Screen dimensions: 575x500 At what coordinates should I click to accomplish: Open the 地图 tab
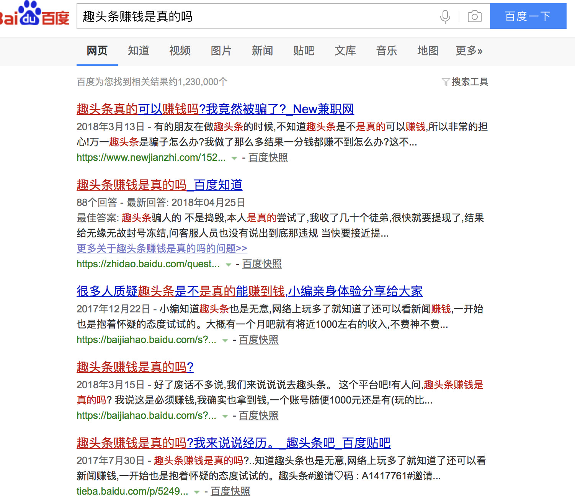(428, 51)
